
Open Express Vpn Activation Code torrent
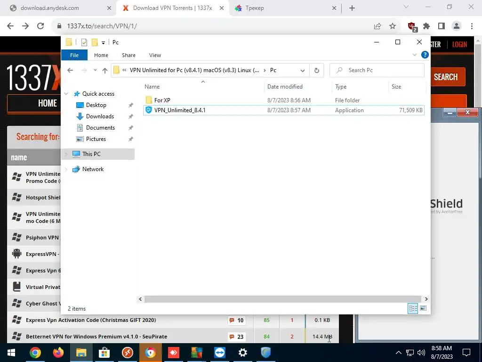(91, 320)
